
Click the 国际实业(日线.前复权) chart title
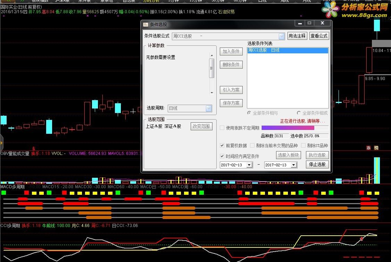[21, 7]
